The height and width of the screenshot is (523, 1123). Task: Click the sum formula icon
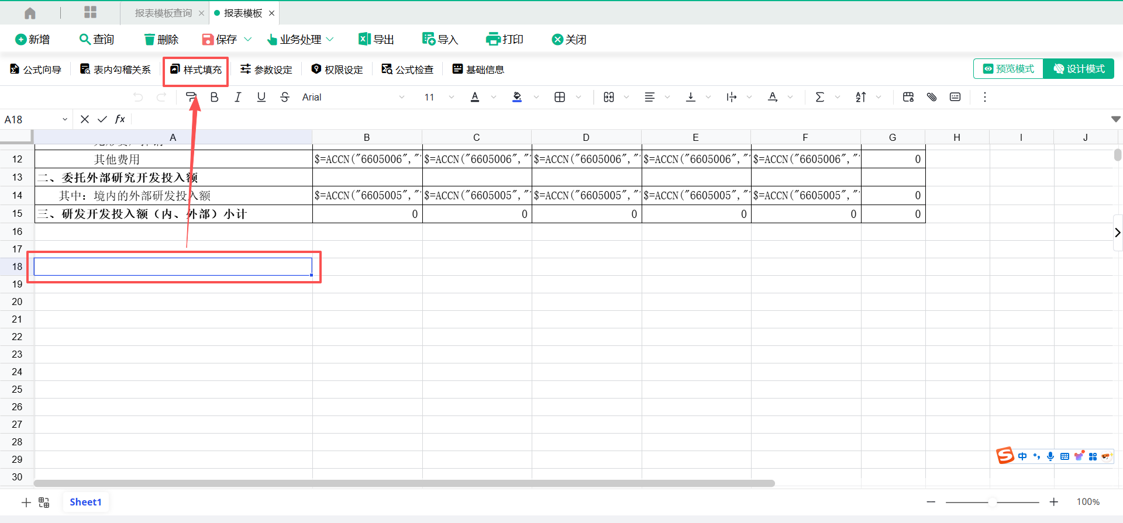tap(819, 97)
